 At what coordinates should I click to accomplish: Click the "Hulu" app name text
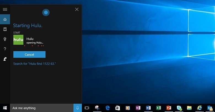[30, 39]
